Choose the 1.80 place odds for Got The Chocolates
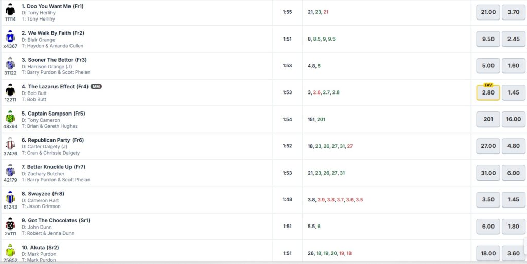Viewport: 527px width, 264px height. (513, 226)
